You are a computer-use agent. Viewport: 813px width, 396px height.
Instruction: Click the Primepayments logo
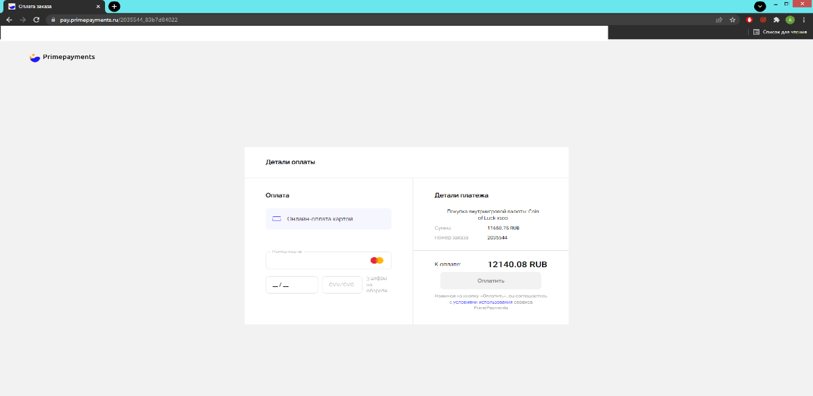62,58
